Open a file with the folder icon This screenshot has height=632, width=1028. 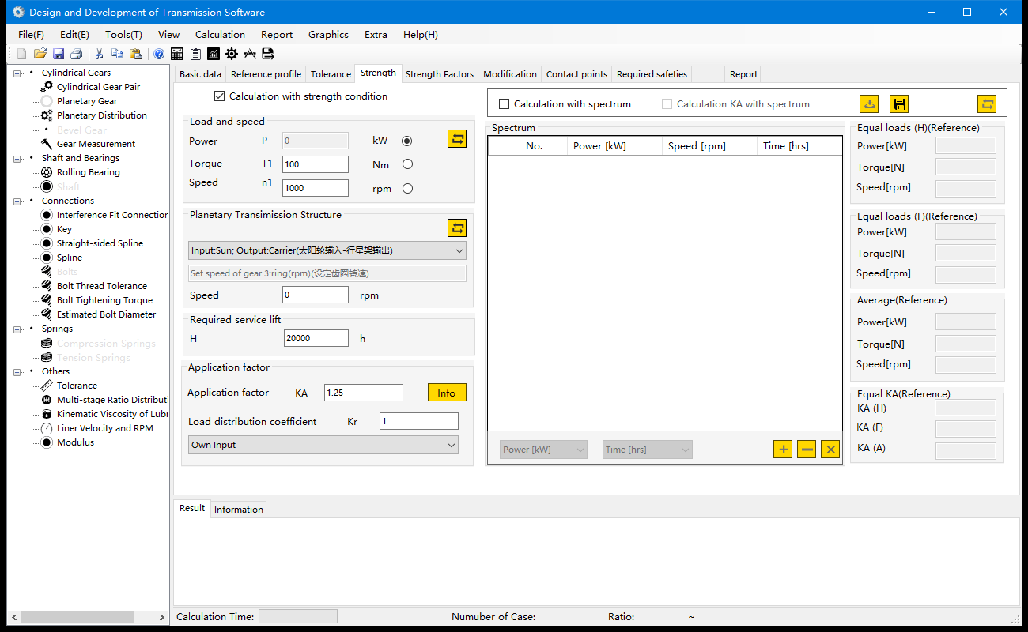point(40,54)
